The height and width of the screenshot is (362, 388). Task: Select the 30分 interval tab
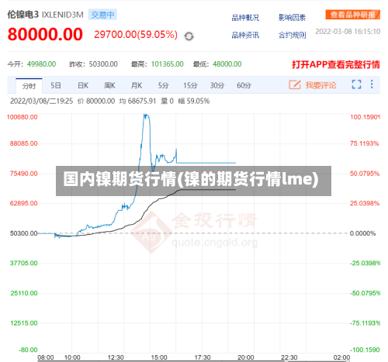tap(217, 85)
